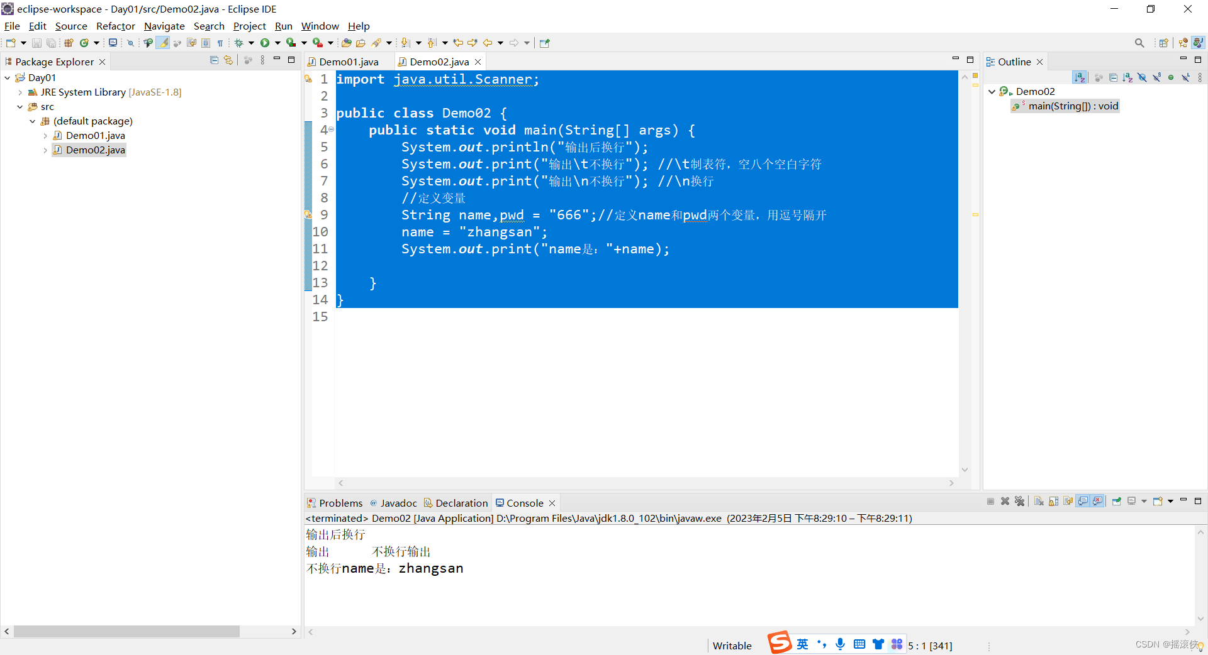Image resolution: width=1208 pixels, height=655 pixels.
Task: Click the Debug bug icon
Action: click(x=239, y=43)
